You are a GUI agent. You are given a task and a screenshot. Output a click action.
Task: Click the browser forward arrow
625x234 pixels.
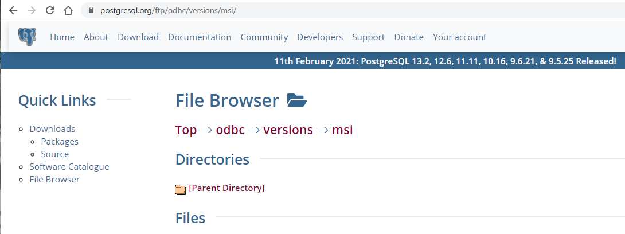(x=32, y=10)
